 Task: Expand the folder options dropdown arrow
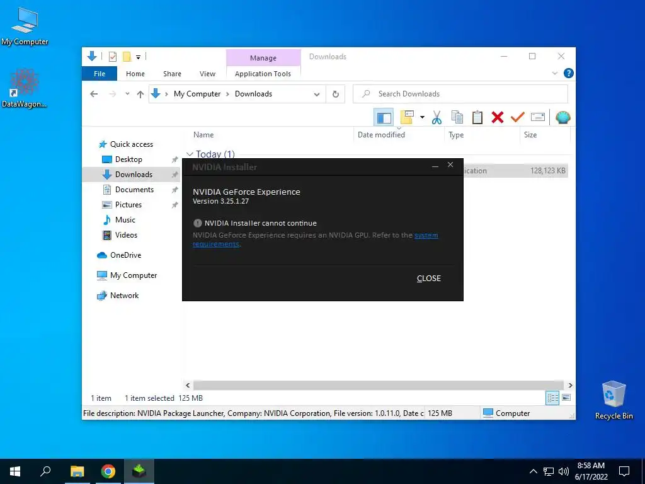point(422,117)
